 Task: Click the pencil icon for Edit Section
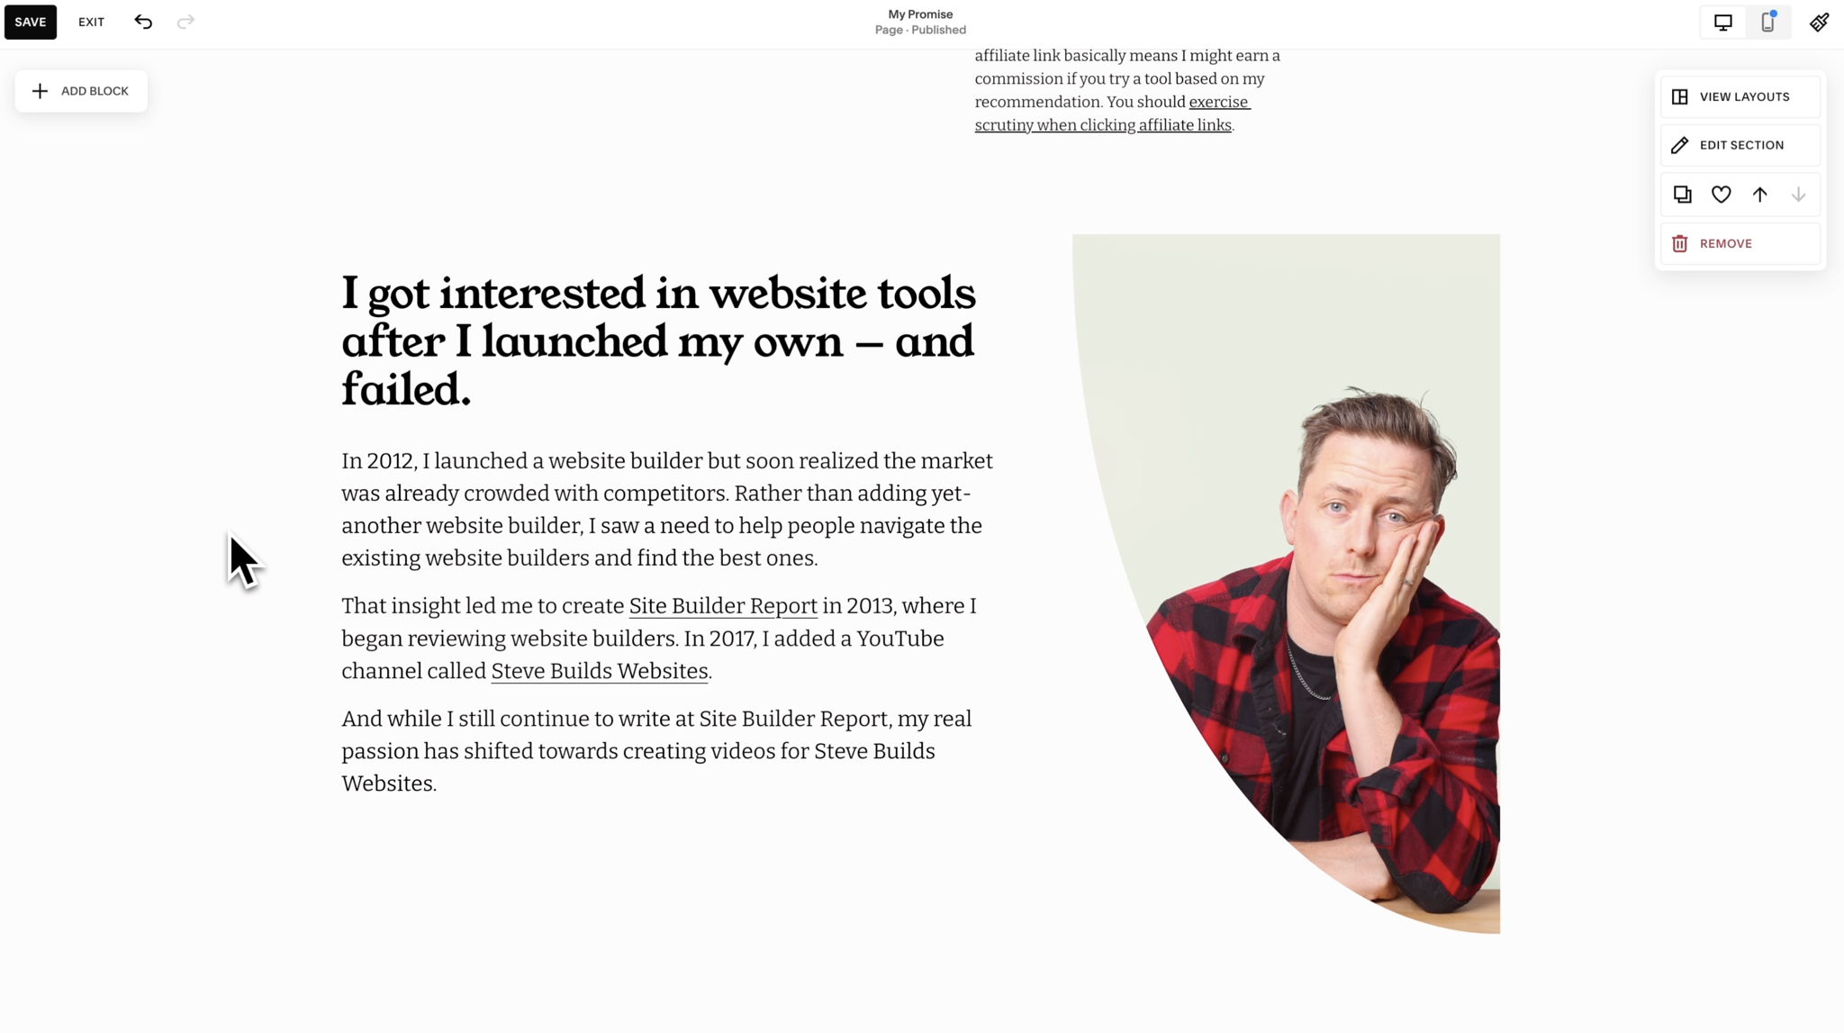(x=1679, y=145)
